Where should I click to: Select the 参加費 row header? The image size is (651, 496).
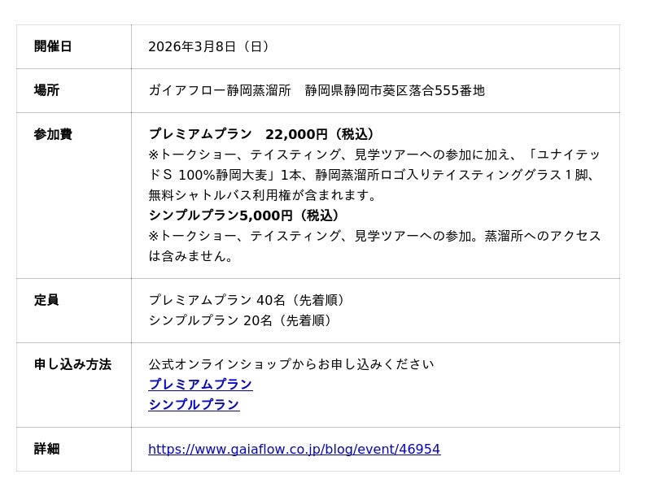(x=53, y=134)
